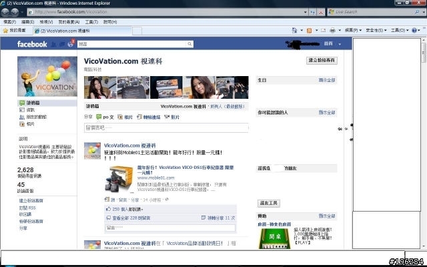This screenshot has width=427, height=267.
Task: Open the recent pages dropdown beside Forward
Action: pos(22,12)
